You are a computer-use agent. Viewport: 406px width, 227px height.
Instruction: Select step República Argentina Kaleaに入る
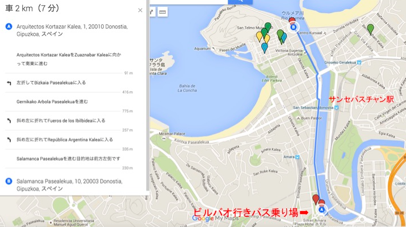tap(65, 140)
